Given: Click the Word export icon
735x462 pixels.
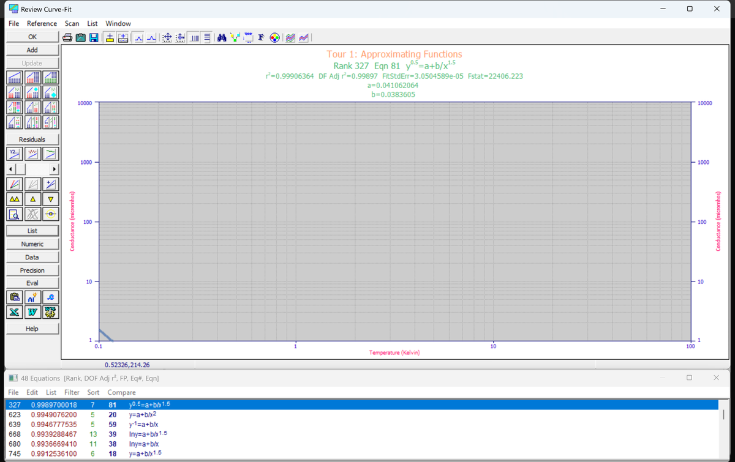Looking at the screenshot, I should (32, 312).
